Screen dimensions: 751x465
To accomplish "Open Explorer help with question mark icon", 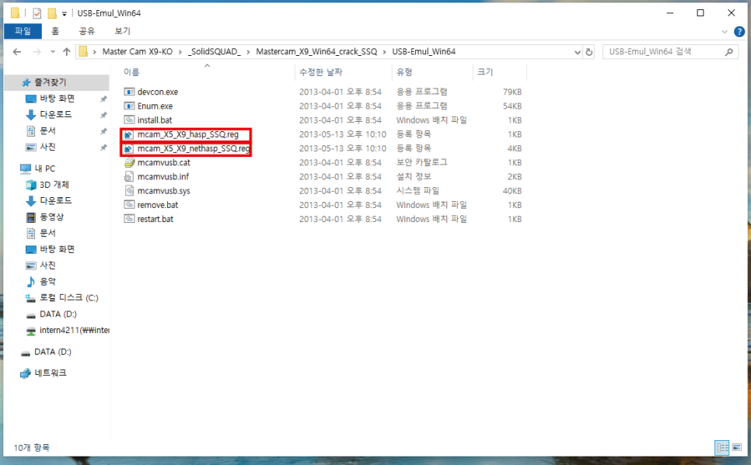I will click(739, 32).
